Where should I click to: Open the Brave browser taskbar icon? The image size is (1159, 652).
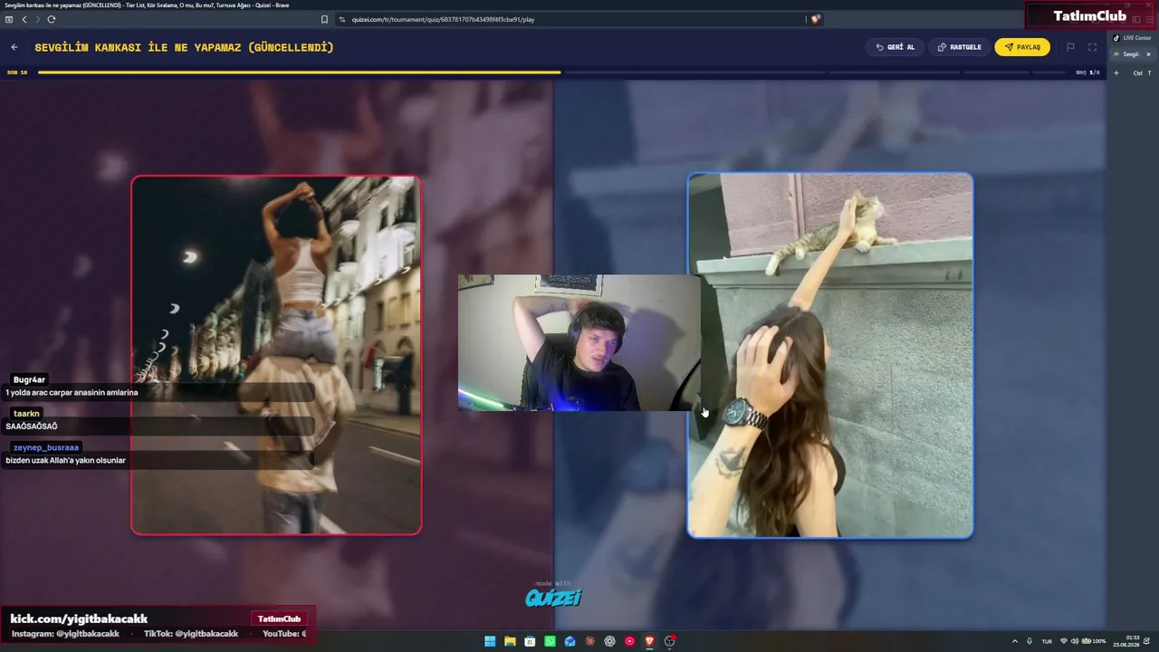pyautogui.click(x=649, y=641)
